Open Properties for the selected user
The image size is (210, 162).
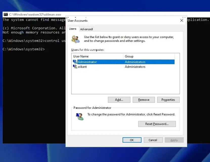pyautogui.click(x=168, y=100)
